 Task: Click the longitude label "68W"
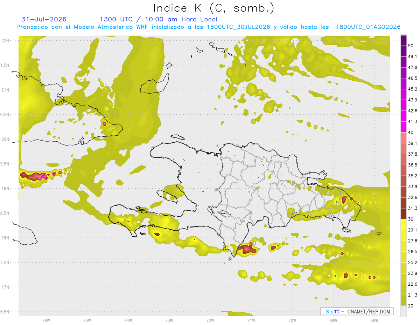coord(374,320)
